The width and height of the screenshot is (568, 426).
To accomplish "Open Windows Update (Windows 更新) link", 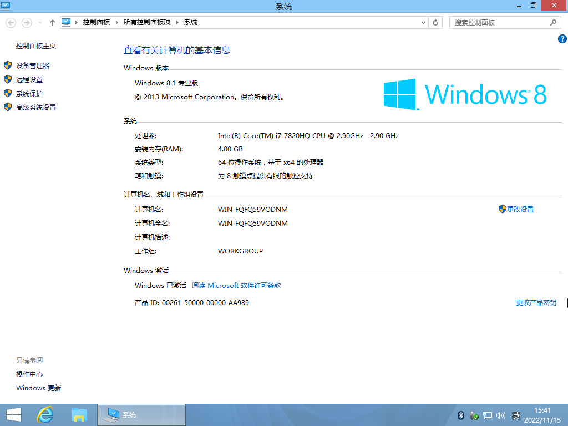I will pyautogui.click(x=38, y=388).
